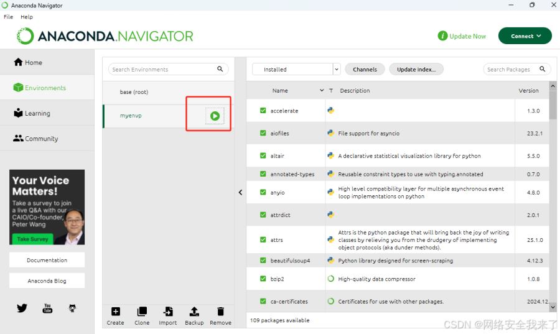The height and width of the screenshot is (334, 560).
Task: Click the scrollbar up arrow in package list
Action: pyautogui.click(x=553, y=86)
